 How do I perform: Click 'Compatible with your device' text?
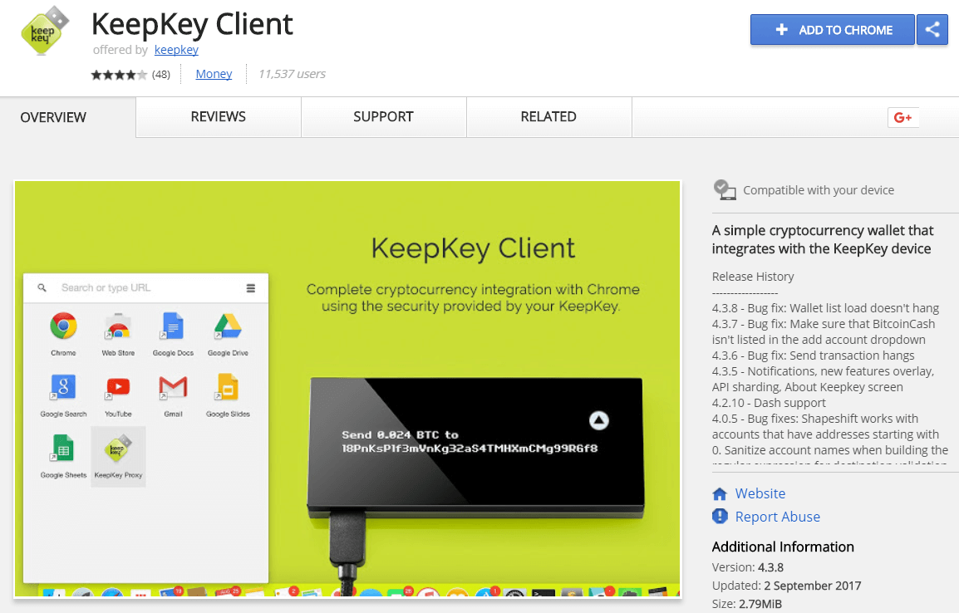819,190
